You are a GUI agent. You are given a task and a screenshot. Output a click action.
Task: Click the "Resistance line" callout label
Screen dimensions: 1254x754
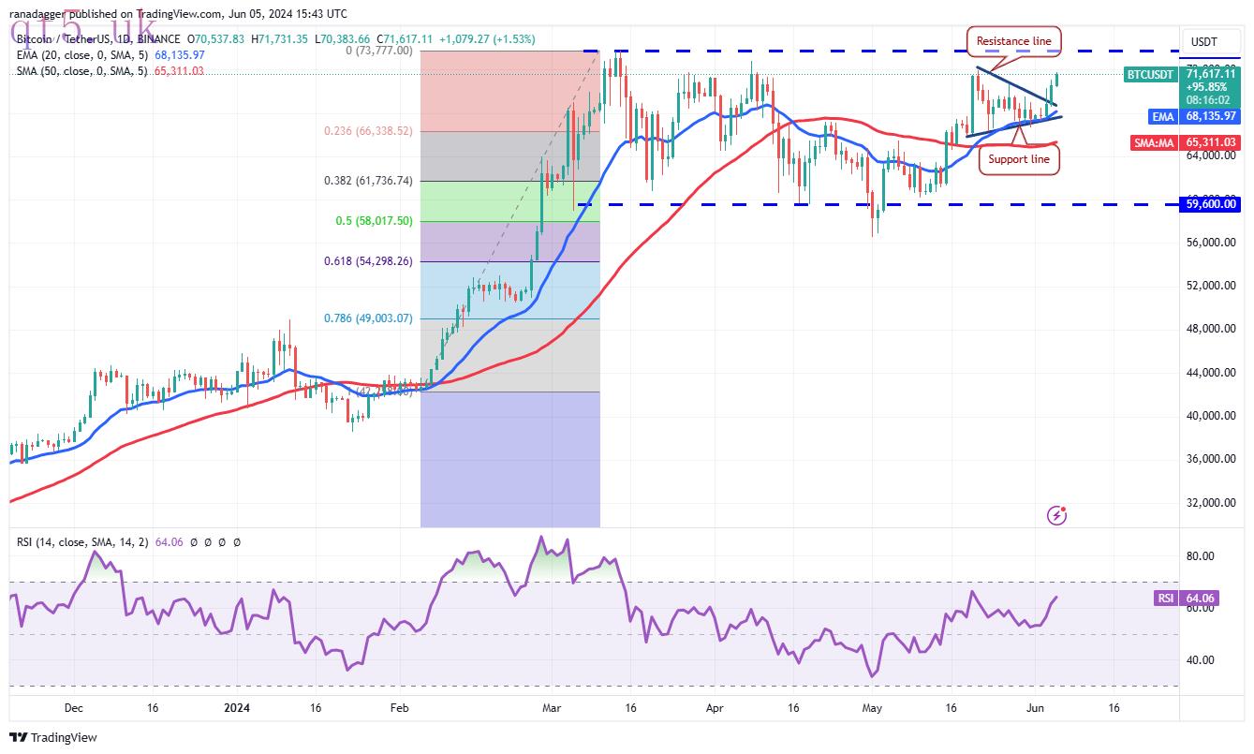1013,41
